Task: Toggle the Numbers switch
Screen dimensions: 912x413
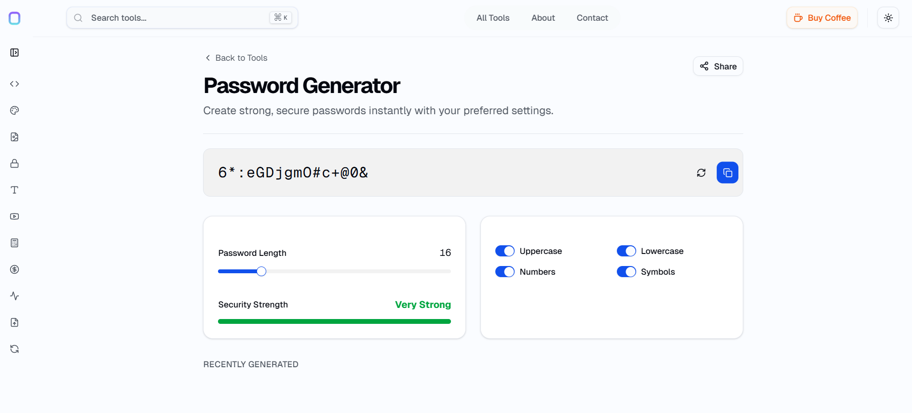Action: point(505,272)
